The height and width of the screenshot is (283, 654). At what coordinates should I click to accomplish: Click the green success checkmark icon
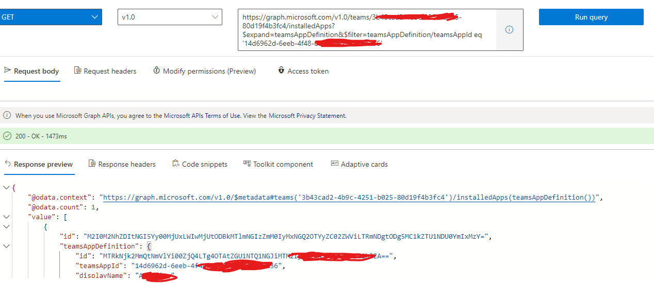click(x=7, y=136)
